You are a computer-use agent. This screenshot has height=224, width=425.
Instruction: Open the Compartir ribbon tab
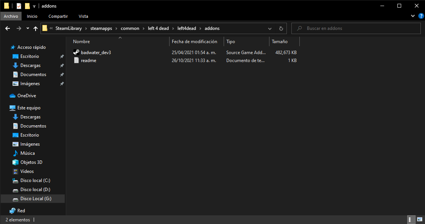tap(58, 16)
